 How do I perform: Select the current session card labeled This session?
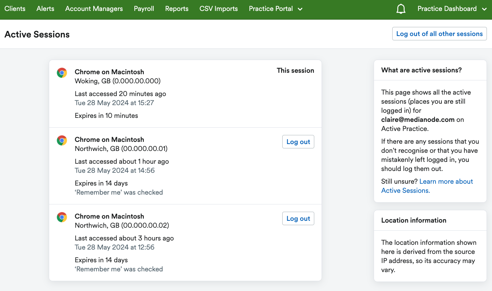pyautogui.click(x=295, y=71)
